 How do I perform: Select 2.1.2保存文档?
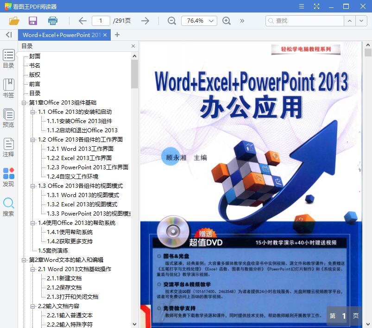tap(64, 287)
